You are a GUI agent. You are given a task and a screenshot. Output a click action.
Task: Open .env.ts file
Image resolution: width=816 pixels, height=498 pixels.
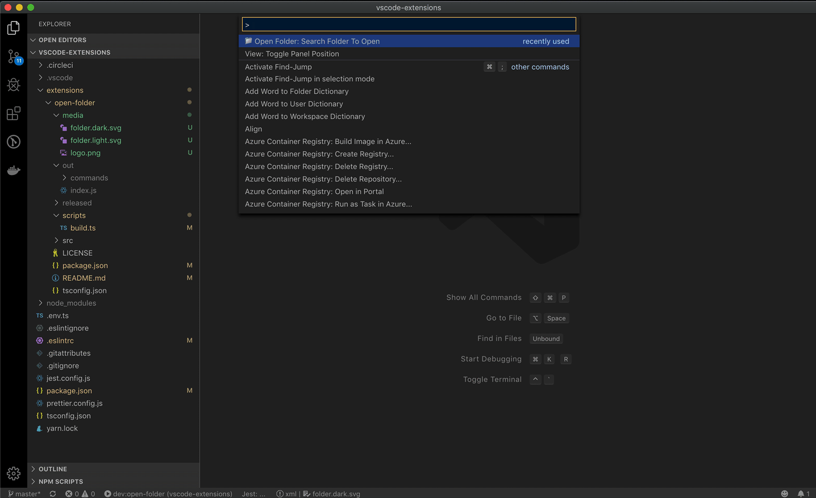point(114,316)
